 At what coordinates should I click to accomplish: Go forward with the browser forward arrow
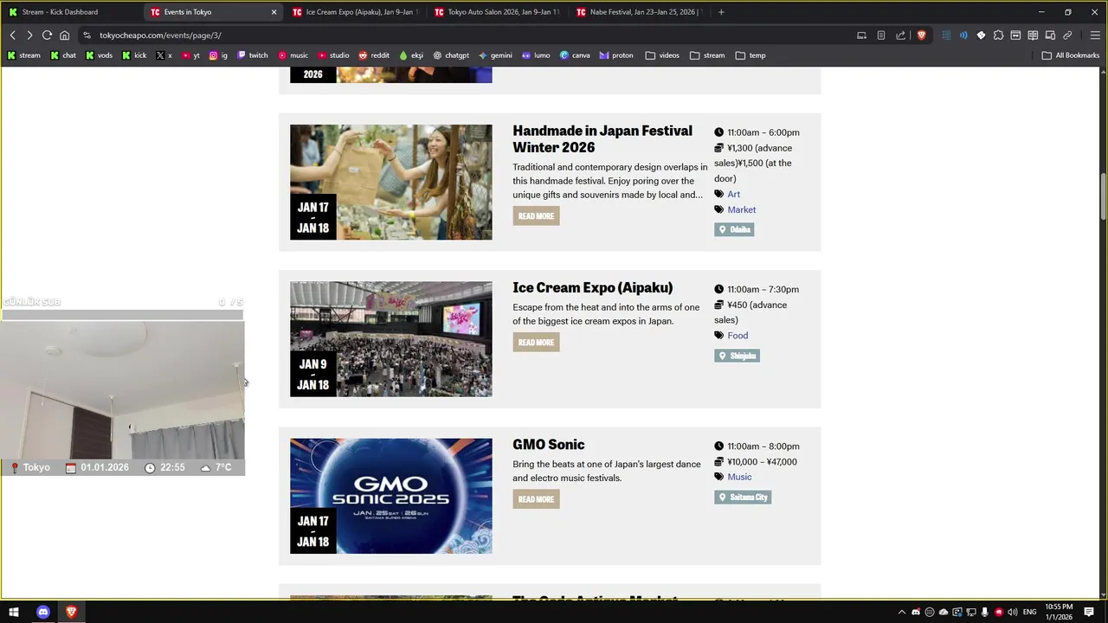pos(29,35)
